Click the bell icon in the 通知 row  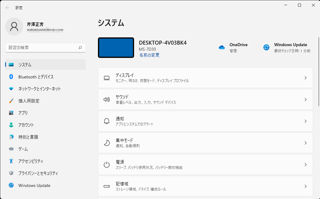pyautogui.click(x=107, y=121)
